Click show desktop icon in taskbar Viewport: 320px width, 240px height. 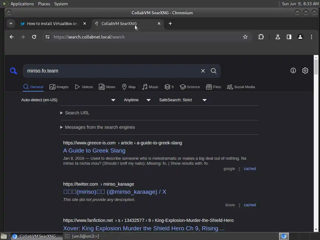[x=4, y=236]
